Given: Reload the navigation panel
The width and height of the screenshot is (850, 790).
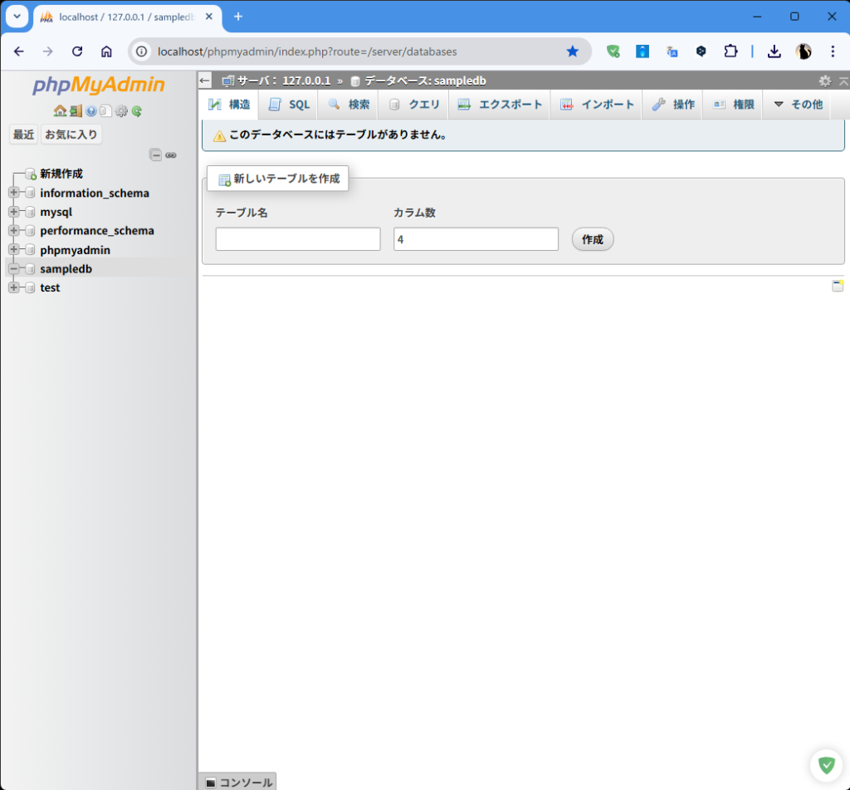Looking at the screenshot, I should (137, 111).
